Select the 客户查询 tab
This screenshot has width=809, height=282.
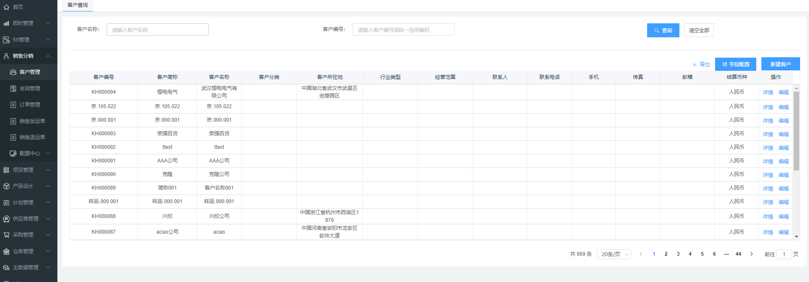click(78, 5)
